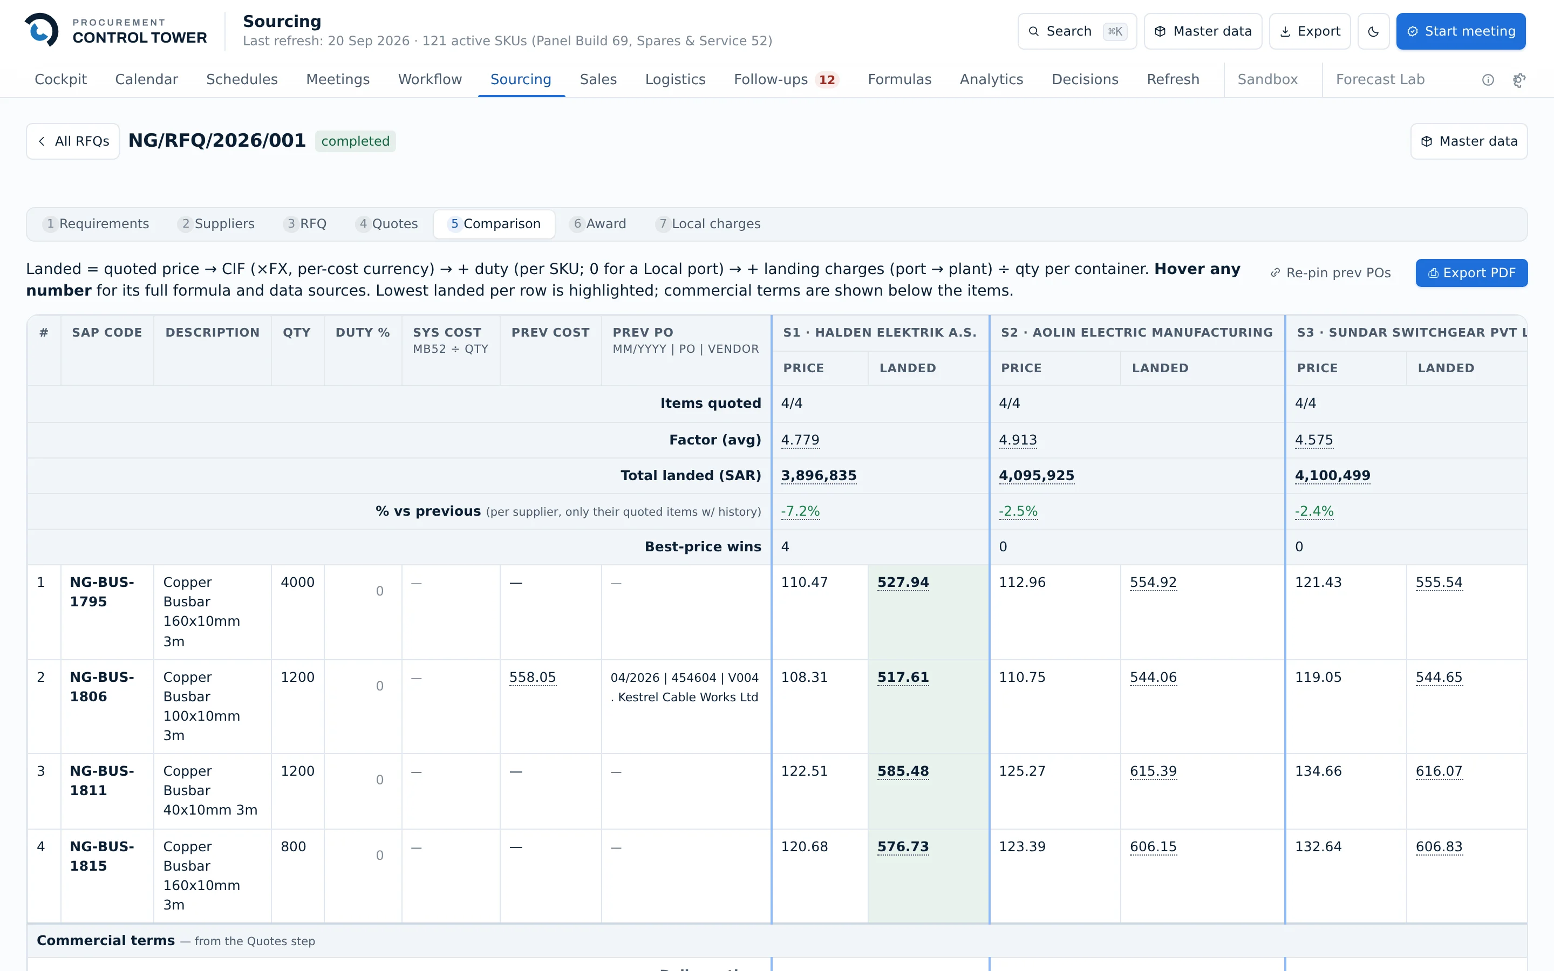1554x971 pixels.
Task: Click S2 Aolin Electric Manufacturing header
Action: click(1136, 333)
